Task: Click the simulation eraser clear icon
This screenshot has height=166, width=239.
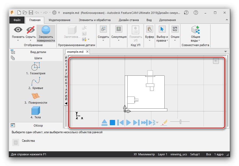Action: coord(164,123)
